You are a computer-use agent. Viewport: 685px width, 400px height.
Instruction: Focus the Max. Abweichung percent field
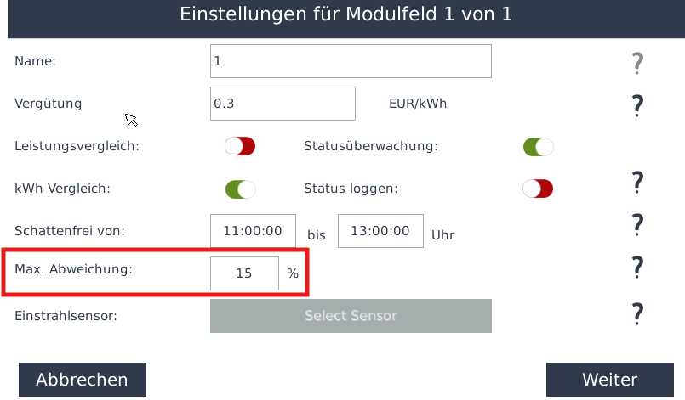pos(244,273)
